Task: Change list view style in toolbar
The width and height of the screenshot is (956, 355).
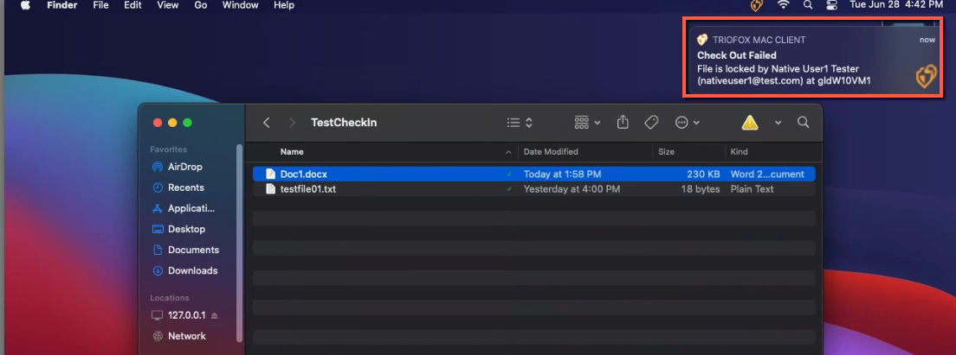Action: pyautogui.click(x=520, y=122)
